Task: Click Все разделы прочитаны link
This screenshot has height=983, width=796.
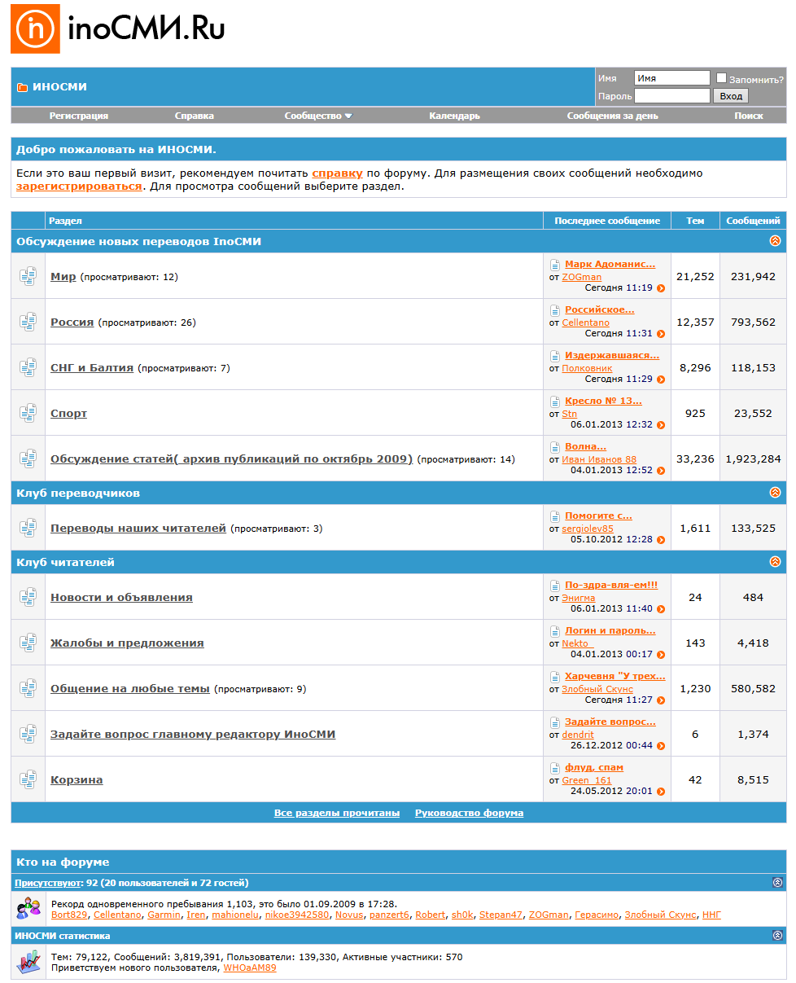Action: [337, 813]
